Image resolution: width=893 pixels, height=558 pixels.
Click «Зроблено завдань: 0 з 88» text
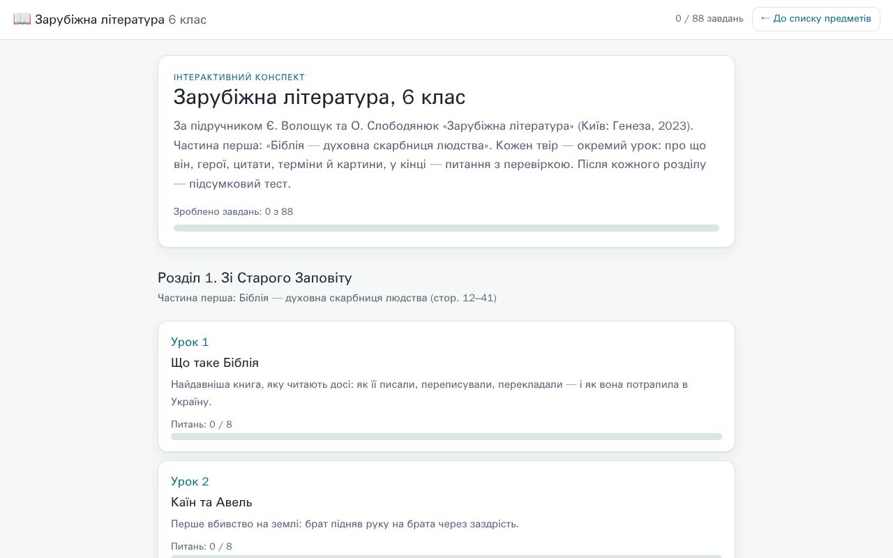[x=234, y=211]
